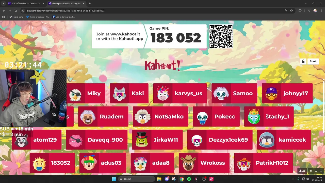Click the Dezzyx1cek69 player name
This screenshot has height=183, width=325.
point(228,140)
